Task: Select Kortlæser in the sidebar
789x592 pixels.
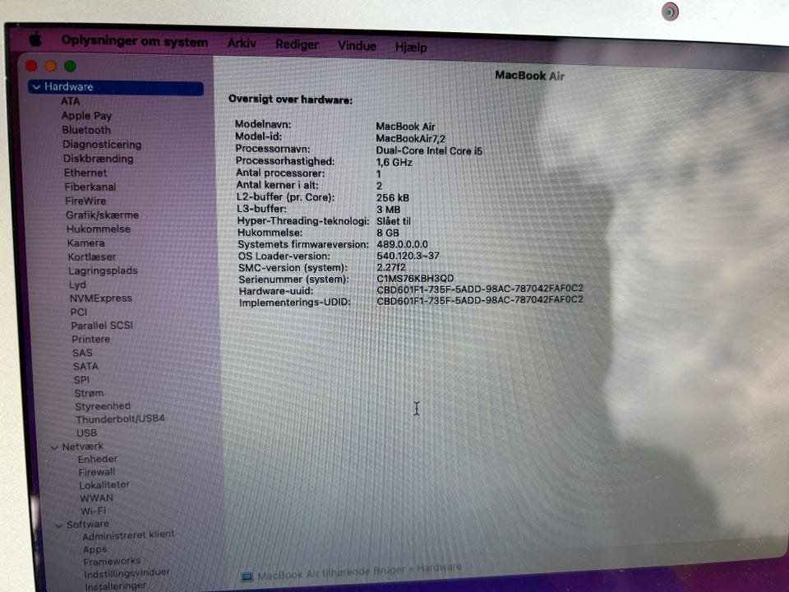Action: (91, 257)
